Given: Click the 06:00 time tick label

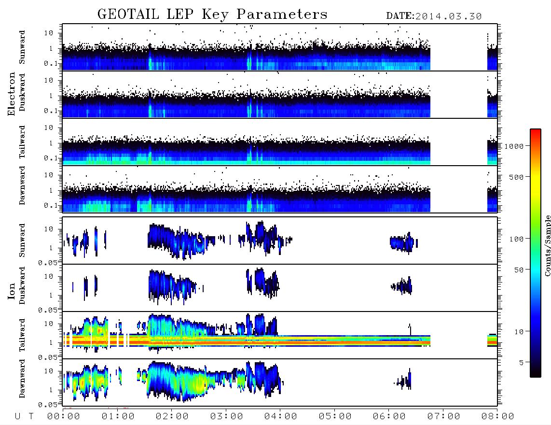Looking at the screenshot, I should [x=389, y=416].
